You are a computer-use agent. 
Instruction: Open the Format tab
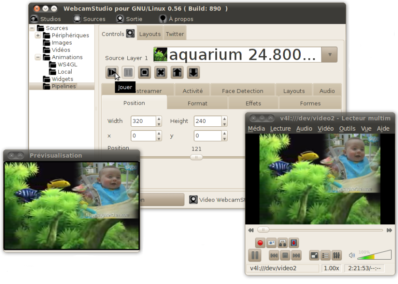click(198, 103)
